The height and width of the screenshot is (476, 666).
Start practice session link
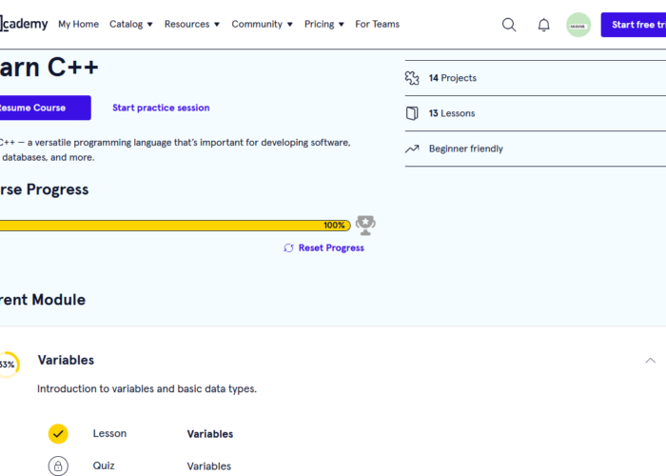click(x=161, y=108)
